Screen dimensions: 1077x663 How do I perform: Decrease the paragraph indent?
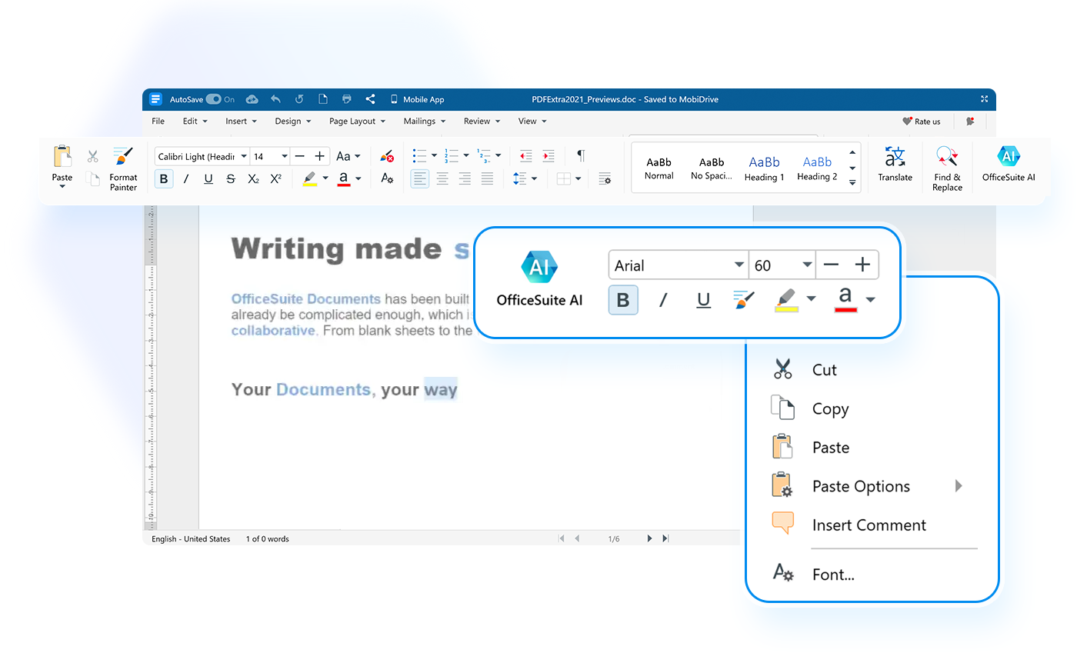(x=526, y=156)
